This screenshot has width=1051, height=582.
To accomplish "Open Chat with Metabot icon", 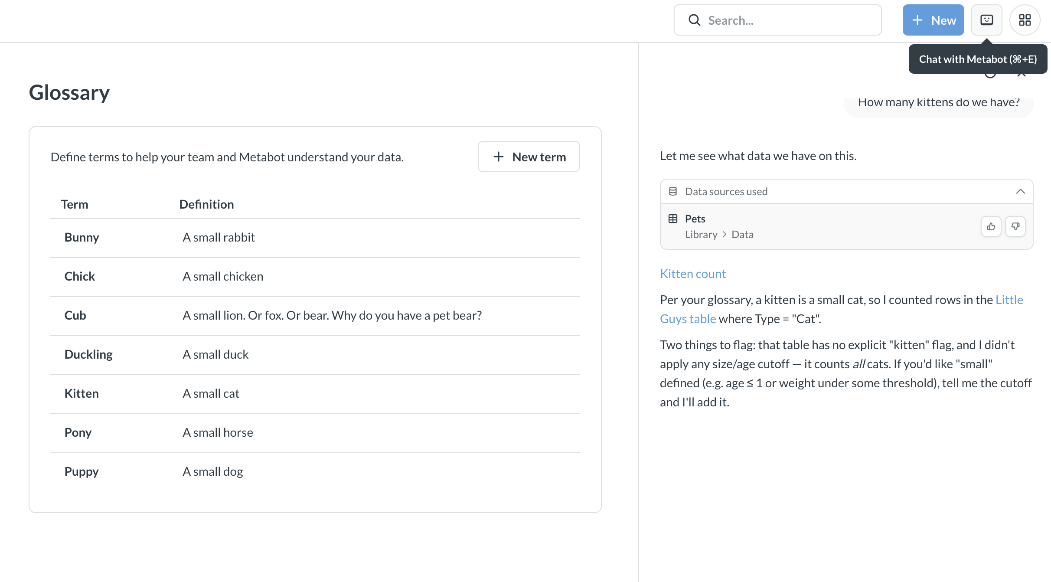I will tap(986, 20).
